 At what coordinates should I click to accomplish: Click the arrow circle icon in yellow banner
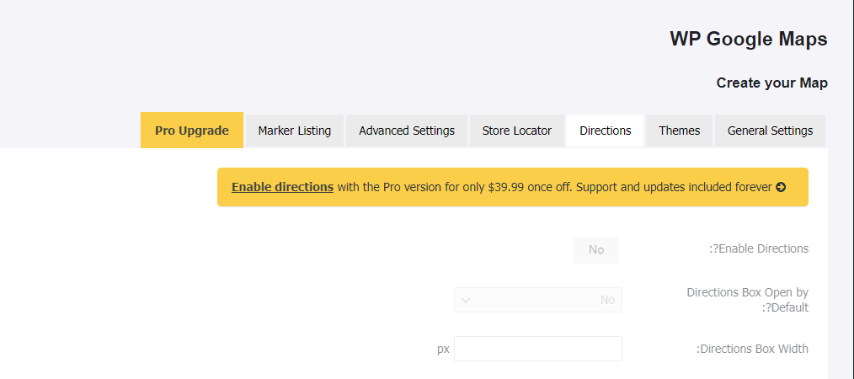pyautogui.click(x=781, y=187)
